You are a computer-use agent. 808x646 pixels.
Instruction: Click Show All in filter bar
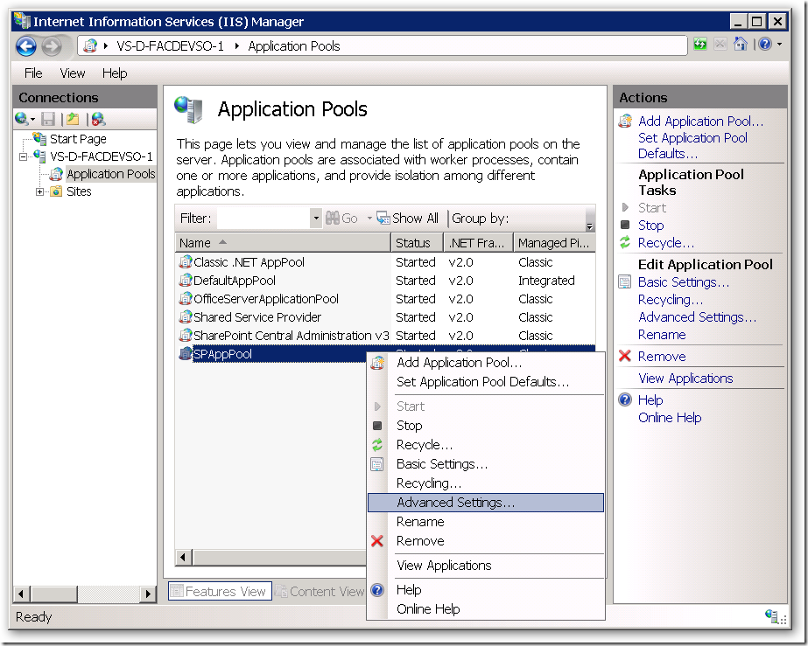408,219
